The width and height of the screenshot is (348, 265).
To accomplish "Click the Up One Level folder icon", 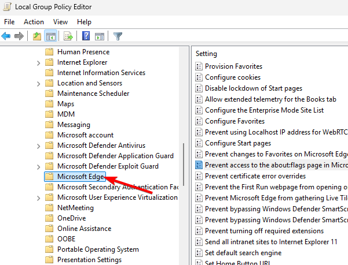I will pos(37,36).
